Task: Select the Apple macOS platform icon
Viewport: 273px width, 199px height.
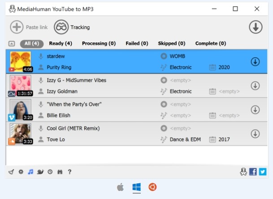Action: (120, 187)
